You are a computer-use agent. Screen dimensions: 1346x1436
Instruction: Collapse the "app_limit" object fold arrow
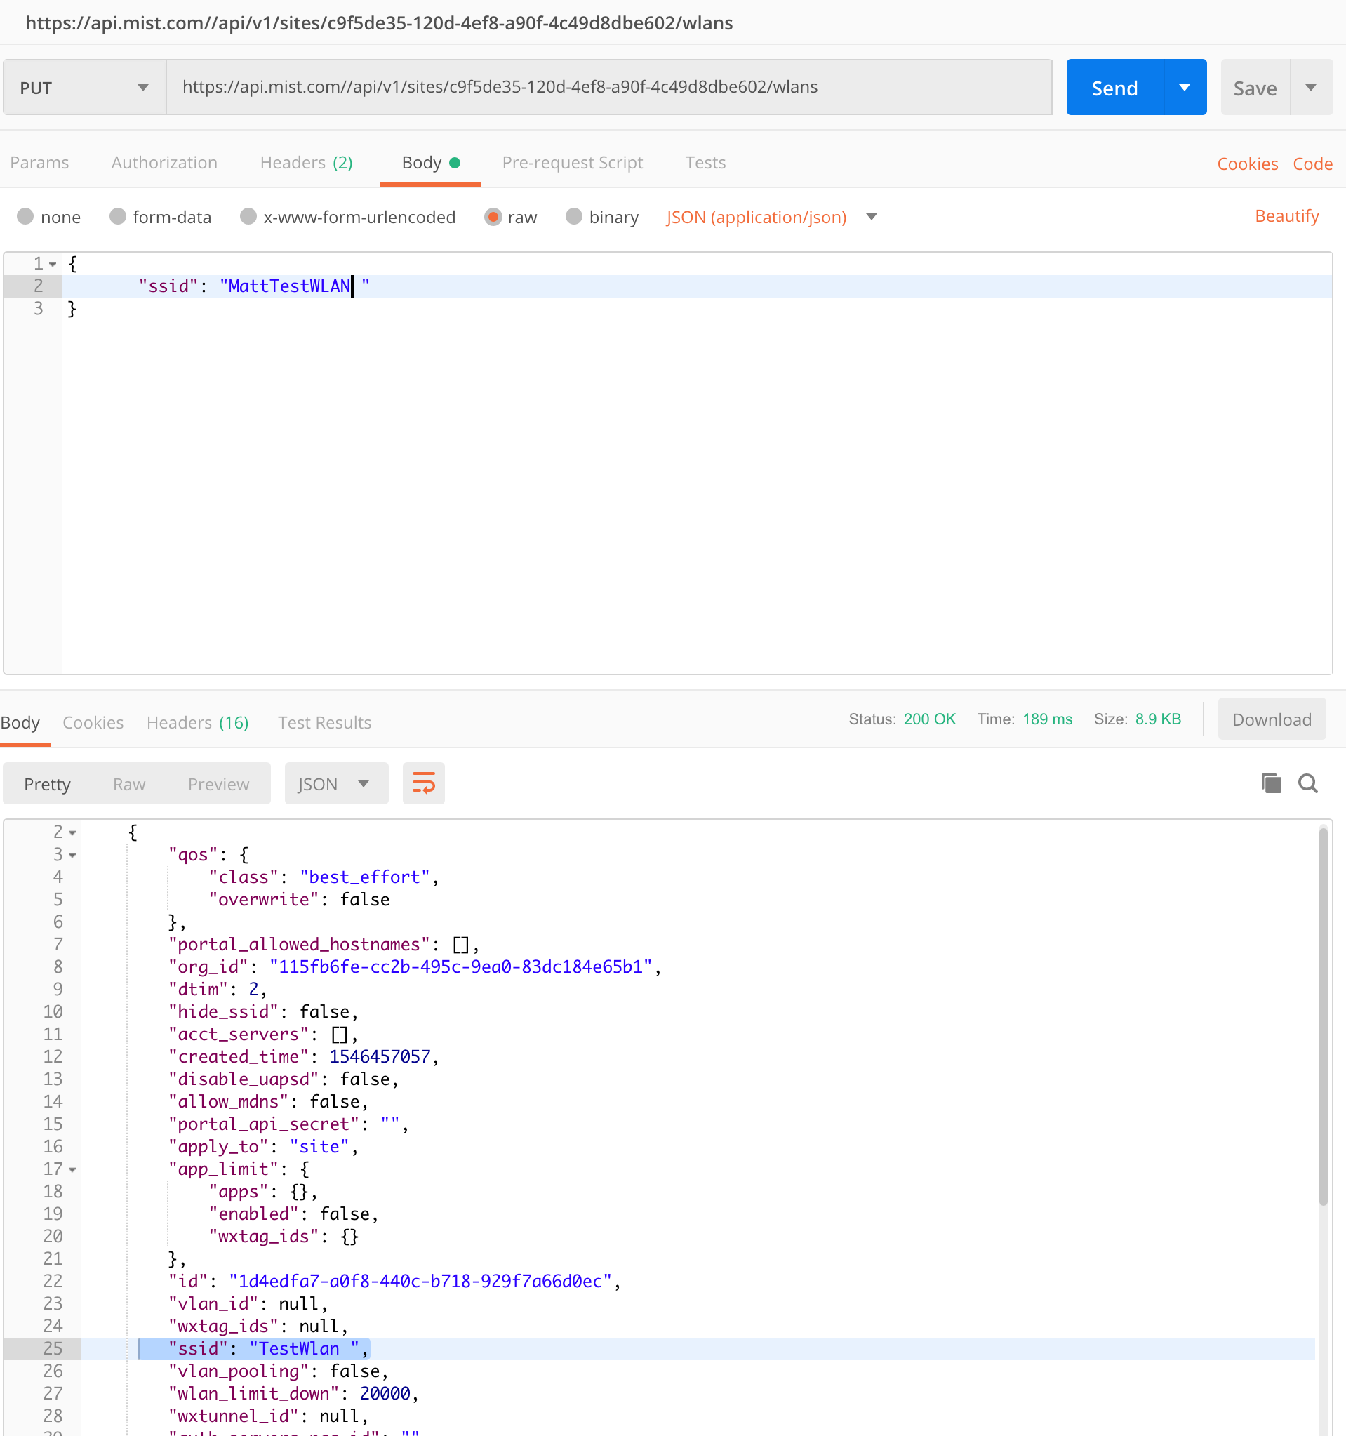pos(72,1169)
